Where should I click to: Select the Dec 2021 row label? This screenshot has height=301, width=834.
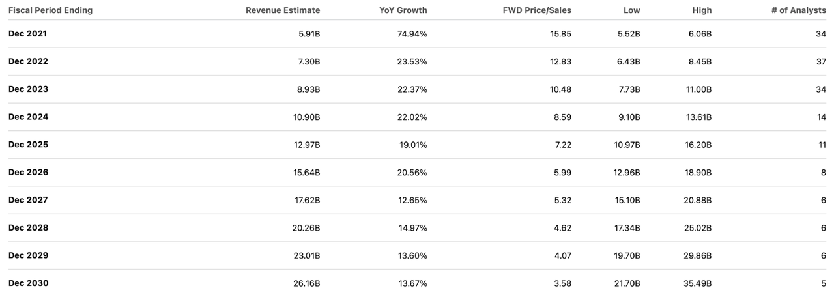pyautogui.click(x=28, y=34)
